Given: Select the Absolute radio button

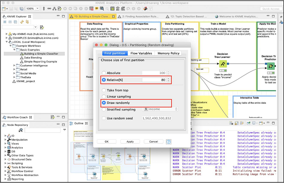Looking at the screenshot, I should pos(104,73).
